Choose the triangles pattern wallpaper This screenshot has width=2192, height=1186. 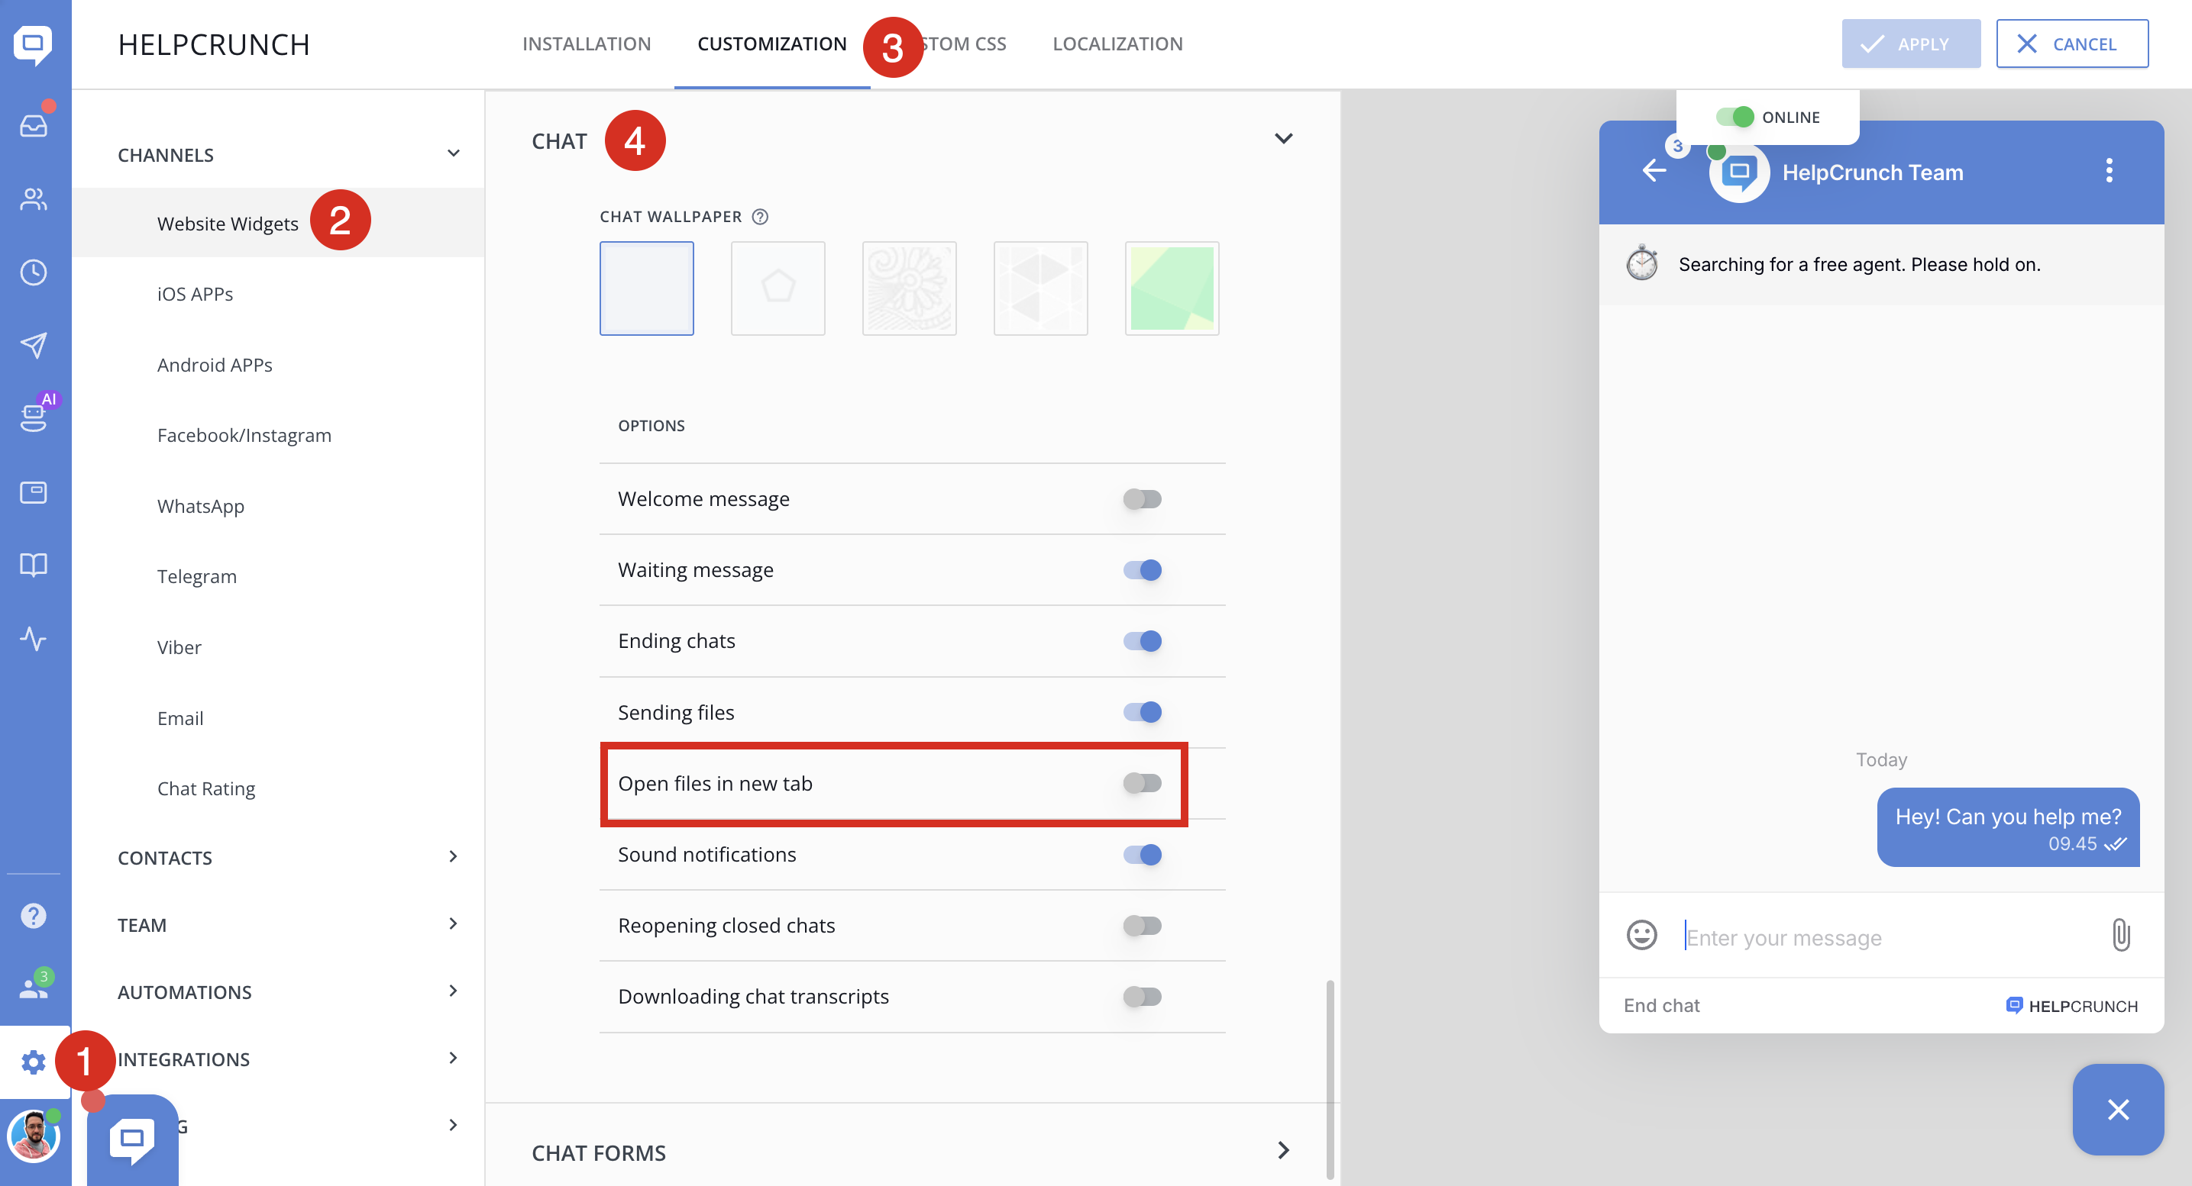pyautogui.click(x=1041, y=288)
